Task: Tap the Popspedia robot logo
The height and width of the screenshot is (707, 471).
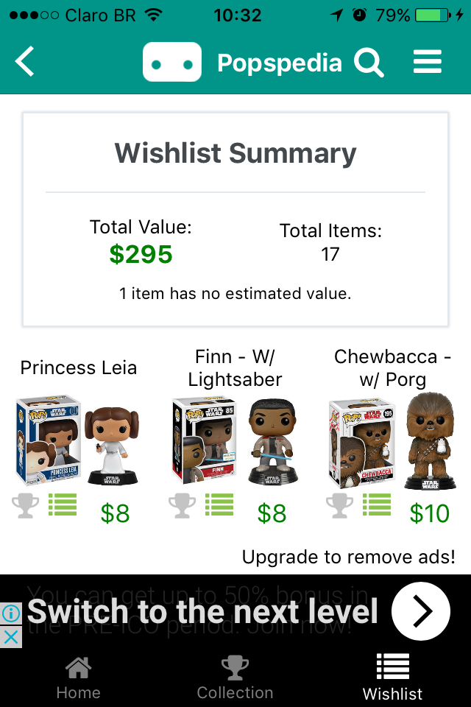Action: pos(172,63)
